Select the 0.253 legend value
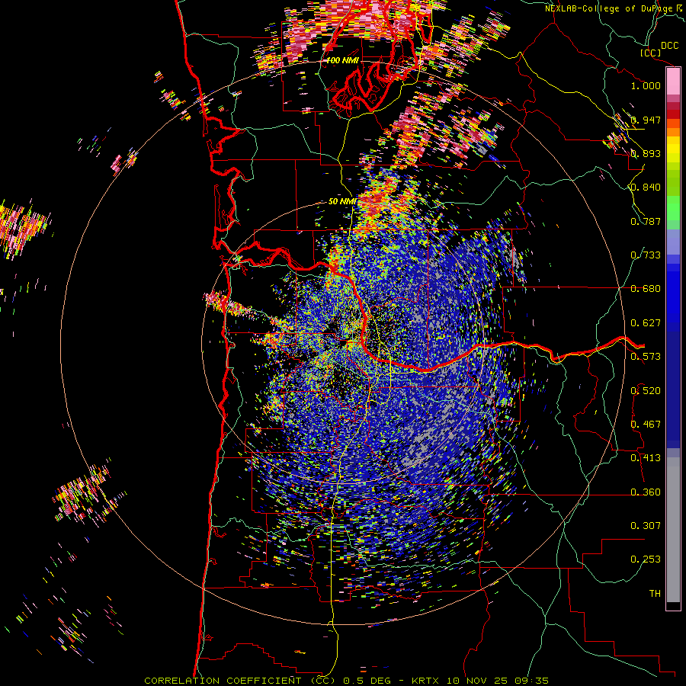Viewport: 686px width, 686px height. click(646, 559)
